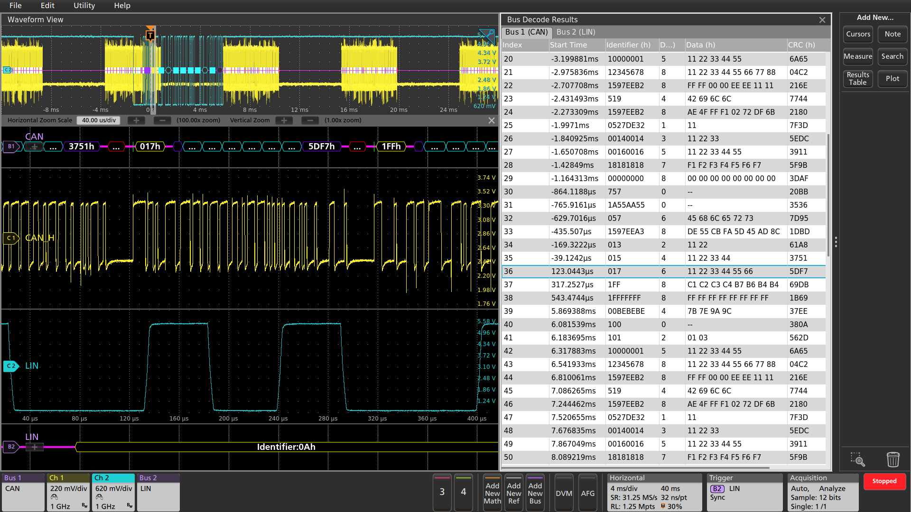The height and width of the screenshot is (512, 911).
Task: Open the Utility menu
Action: coord(84,6)
